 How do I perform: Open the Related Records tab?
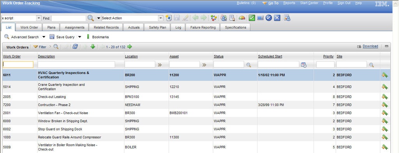(106, 28)
